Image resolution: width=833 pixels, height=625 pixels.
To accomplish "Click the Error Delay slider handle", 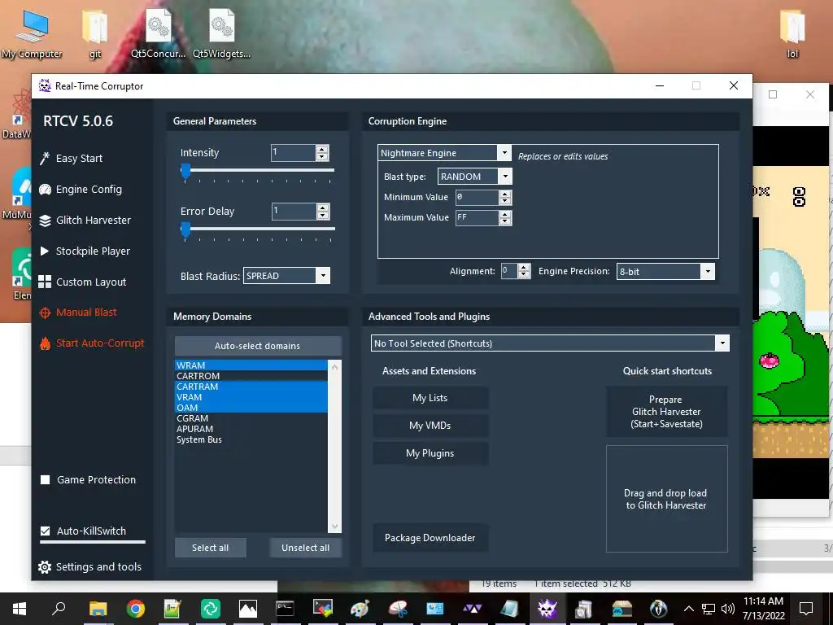I will [185, 230].
